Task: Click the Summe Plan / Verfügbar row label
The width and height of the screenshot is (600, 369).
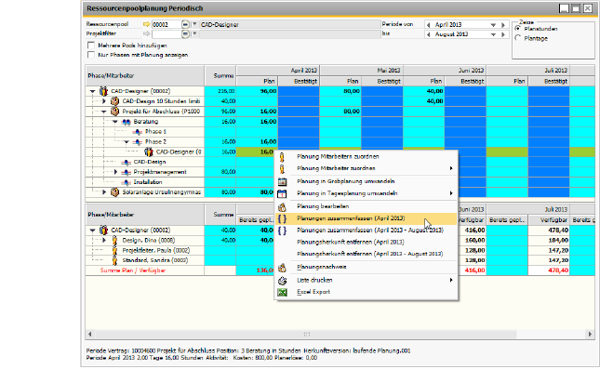Action: point(133,270)
